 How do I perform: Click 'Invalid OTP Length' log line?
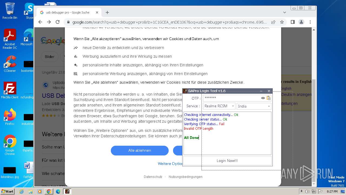(198, 129)
